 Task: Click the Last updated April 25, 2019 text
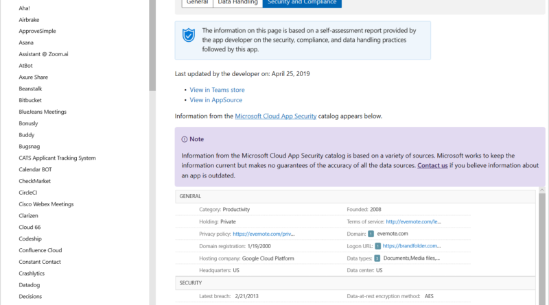242,74
